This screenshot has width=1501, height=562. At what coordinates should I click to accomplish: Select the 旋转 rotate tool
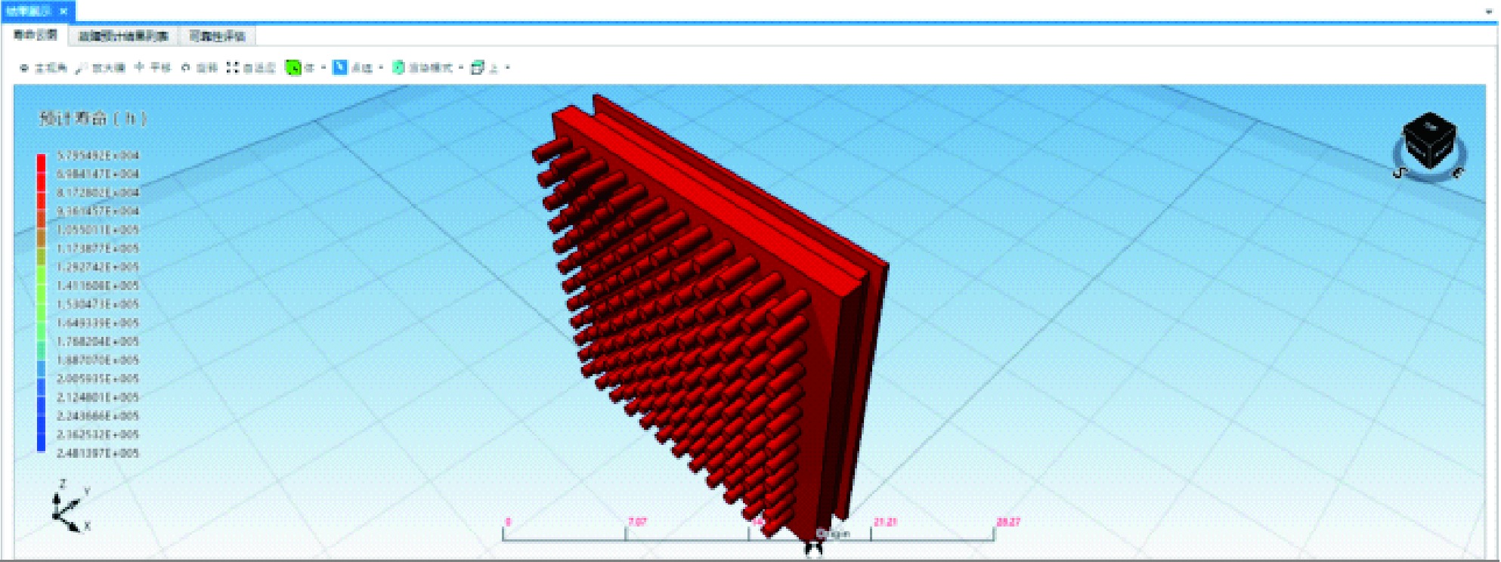[x=186, y=68]
